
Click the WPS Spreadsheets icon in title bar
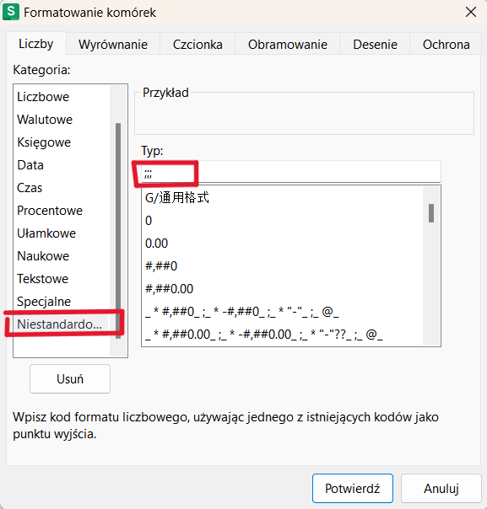click(x=11, y=12)
